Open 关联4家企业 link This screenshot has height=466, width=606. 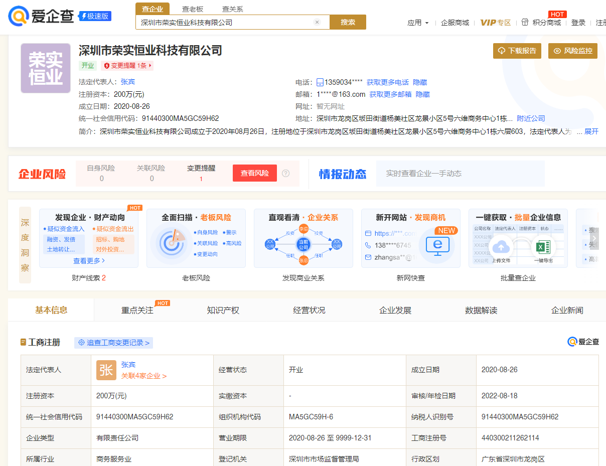(x=143, y=376)
